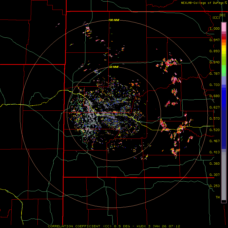Click the 07:12 timestamp
The width and height of the screenshot is (228, 228).
(x=174, y=226)
